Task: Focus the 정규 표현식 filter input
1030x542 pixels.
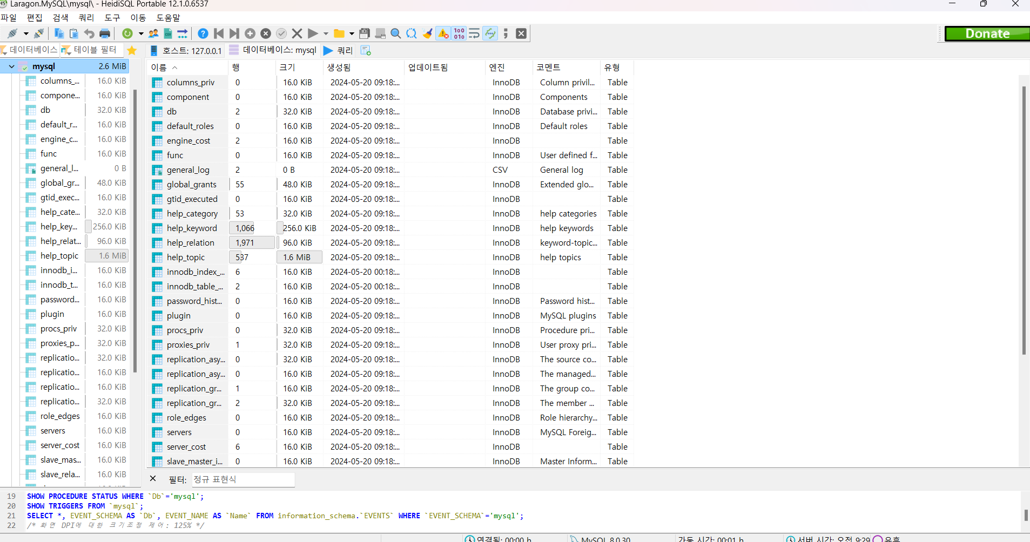Action: [243, 479]
